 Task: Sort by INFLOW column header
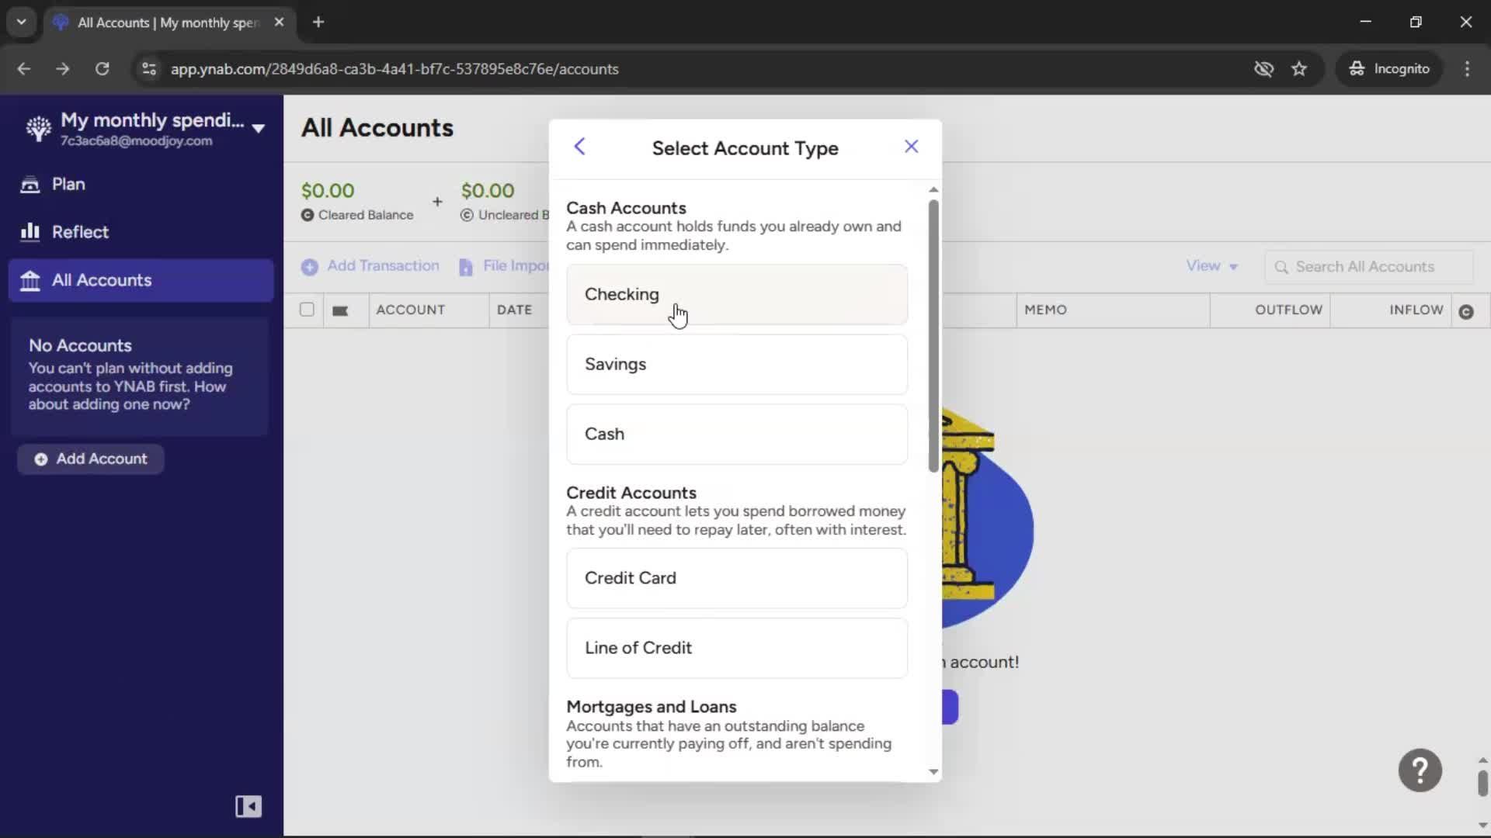pyautogui.click(x=1416, y=310)
